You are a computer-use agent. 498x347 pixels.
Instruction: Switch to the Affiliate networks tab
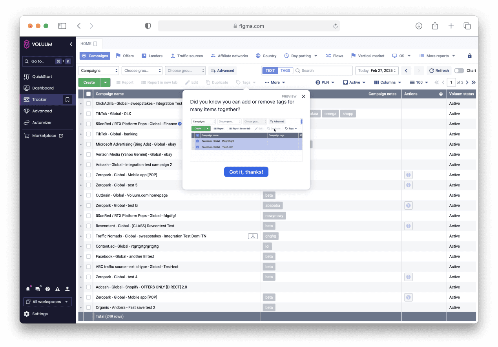pyautogui.click(x=229, y=56)
